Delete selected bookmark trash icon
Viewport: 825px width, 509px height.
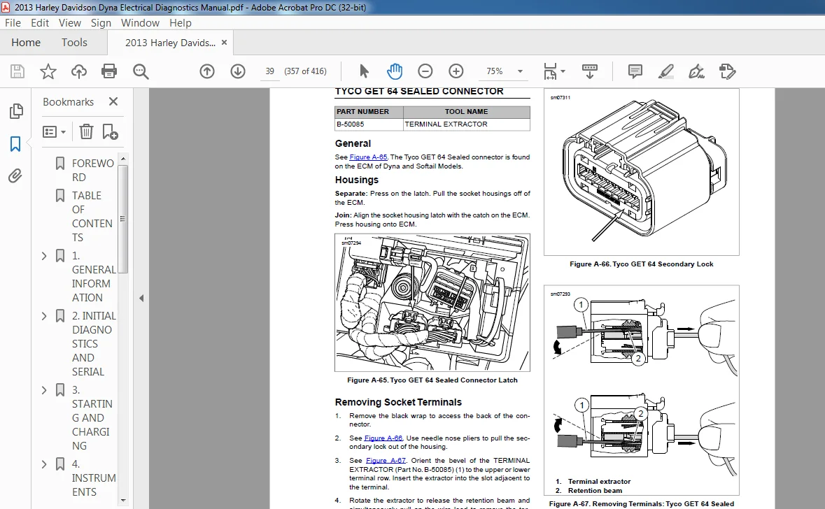pos(86,131)
